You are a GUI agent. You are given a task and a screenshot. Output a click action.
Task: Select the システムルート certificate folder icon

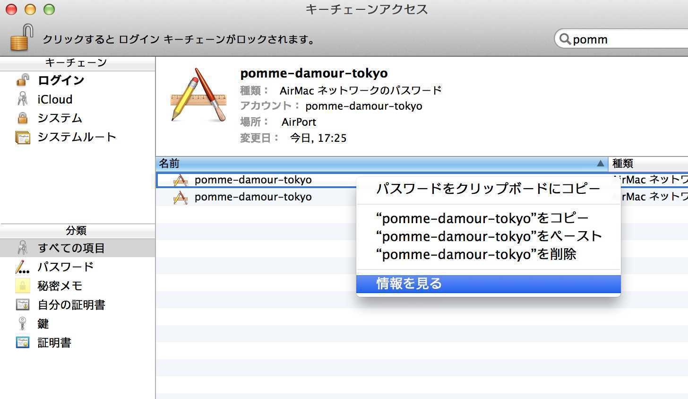tap(22, 137)
